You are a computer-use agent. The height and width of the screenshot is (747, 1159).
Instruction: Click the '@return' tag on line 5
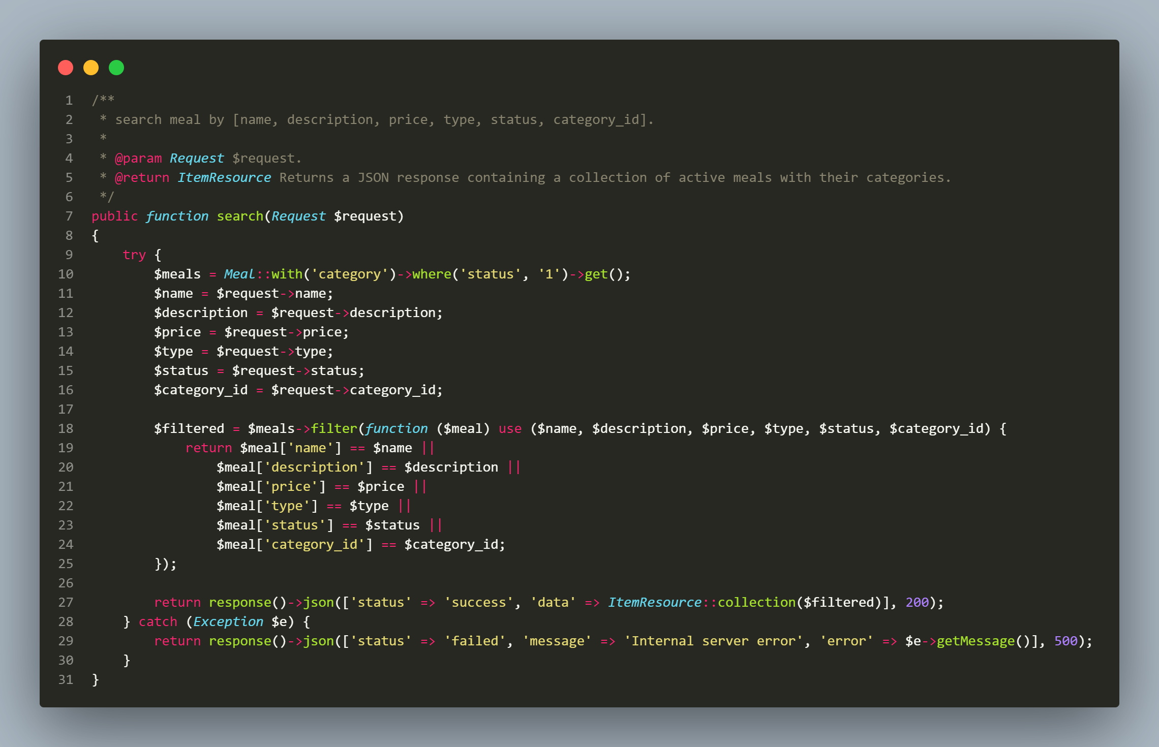[x=142, y=178]
